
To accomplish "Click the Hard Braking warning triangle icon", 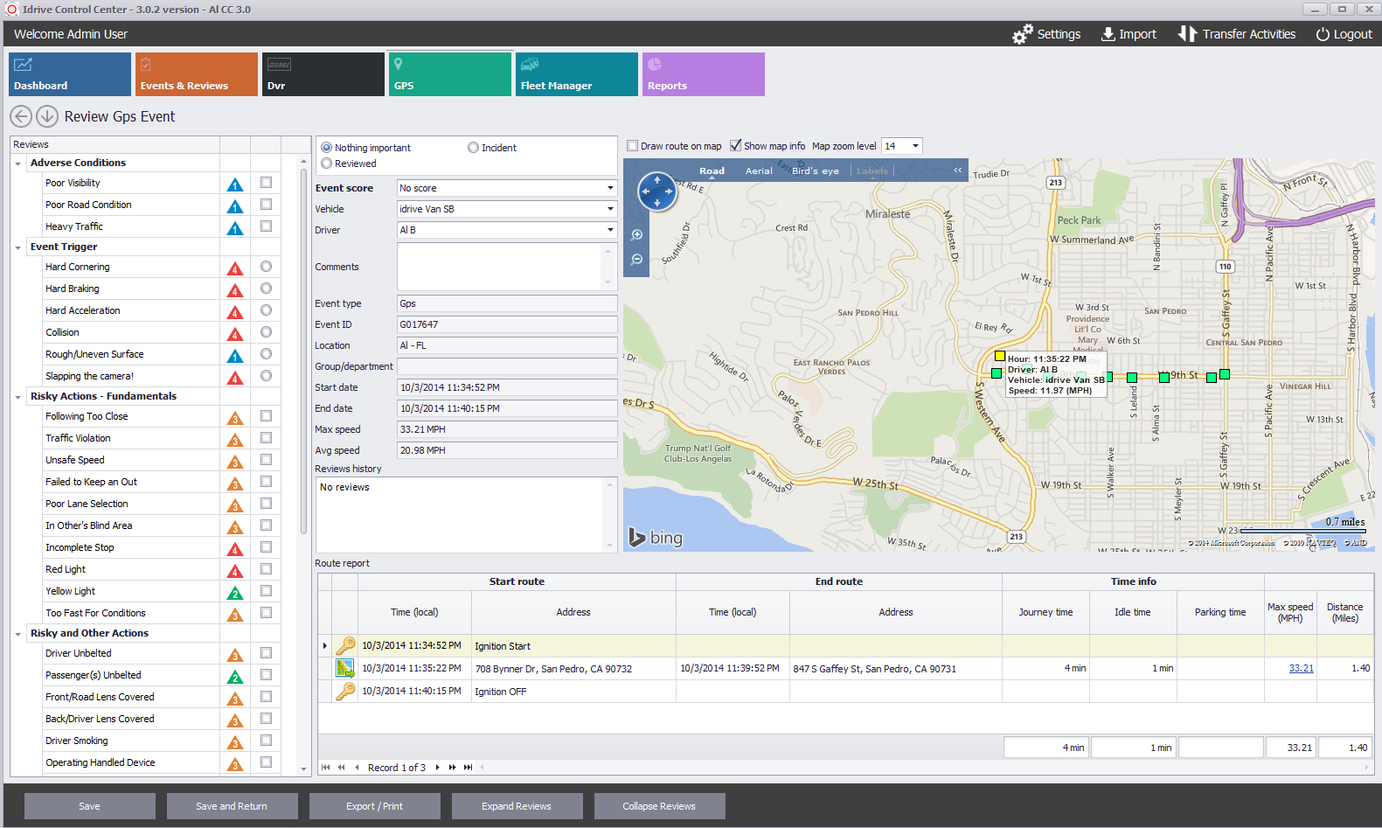I will click(235, 290).
